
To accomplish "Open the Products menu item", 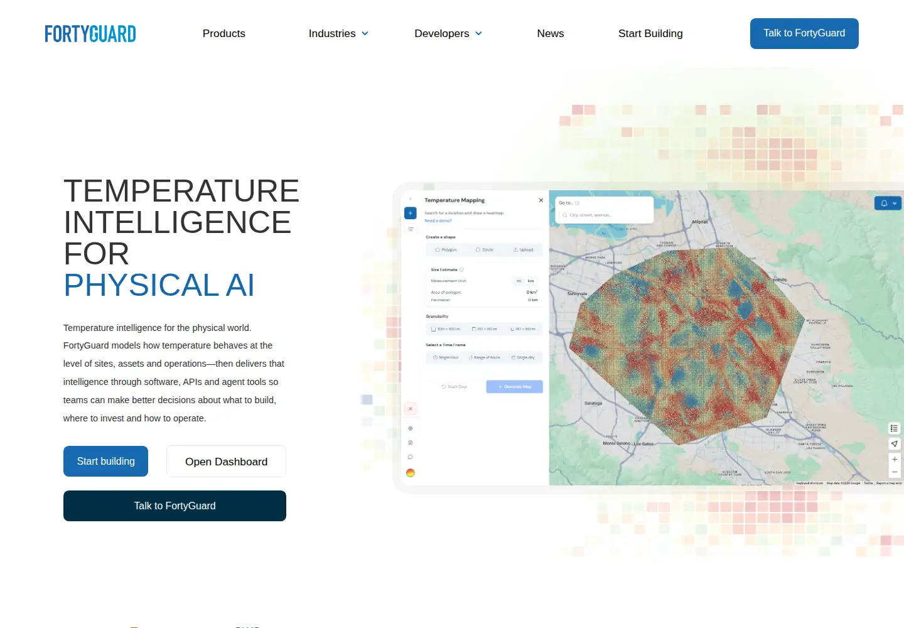I will (224, 33).
